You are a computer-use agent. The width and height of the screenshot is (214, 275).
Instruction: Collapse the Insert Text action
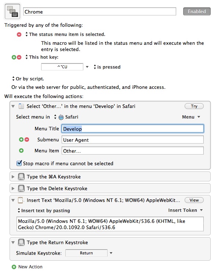[x=13, y=200]
